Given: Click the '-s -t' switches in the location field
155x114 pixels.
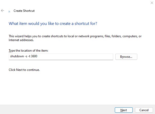Looking at the screenshot, I should (x=27, y=56).
